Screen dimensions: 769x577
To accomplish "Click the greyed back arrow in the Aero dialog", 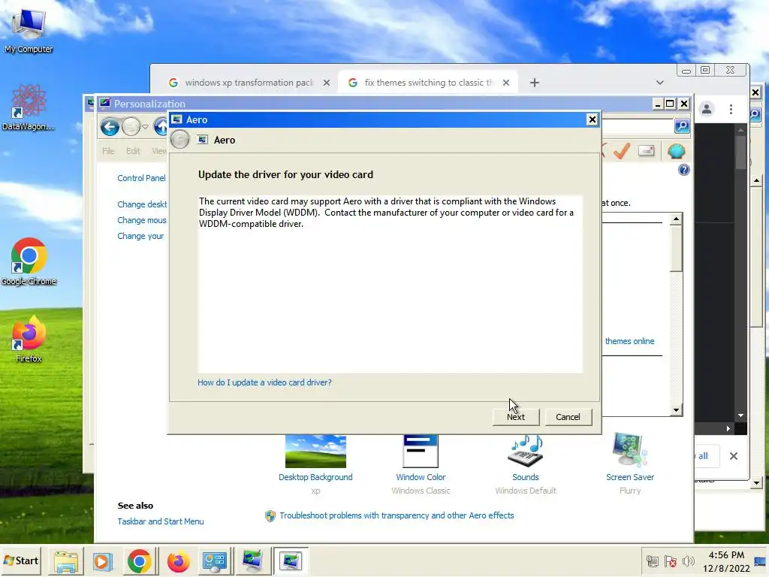I will (x=180, y=140).
